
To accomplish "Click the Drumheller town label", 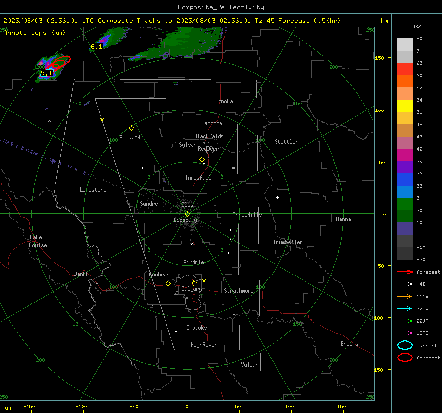I will pos(288,242).
